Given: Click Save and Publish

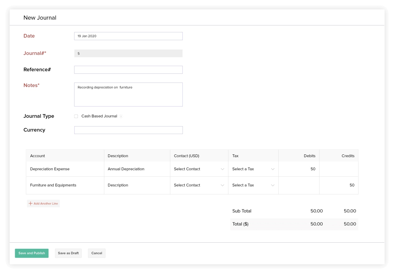Looking at the screenshot, I should point(31,253).
